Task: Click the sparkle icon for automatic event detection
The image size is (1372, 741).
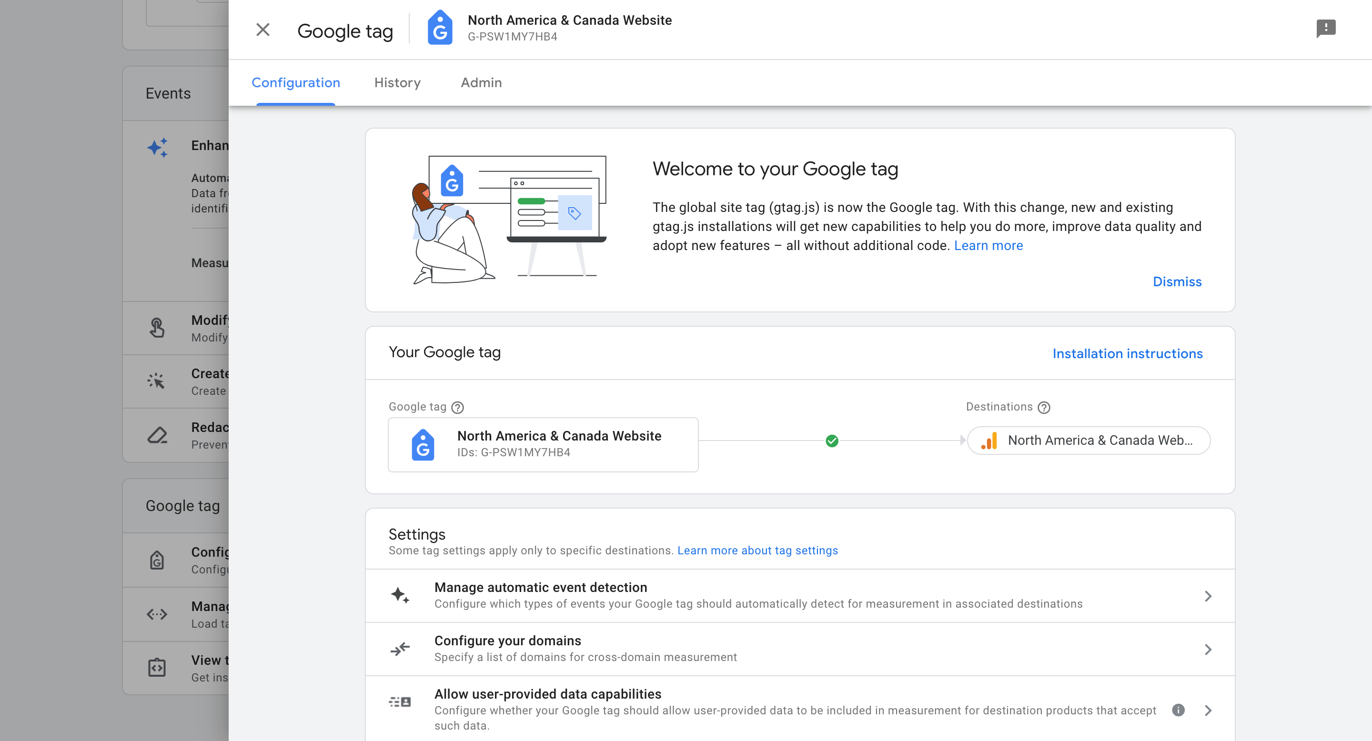Action: [x=400, y=595]
